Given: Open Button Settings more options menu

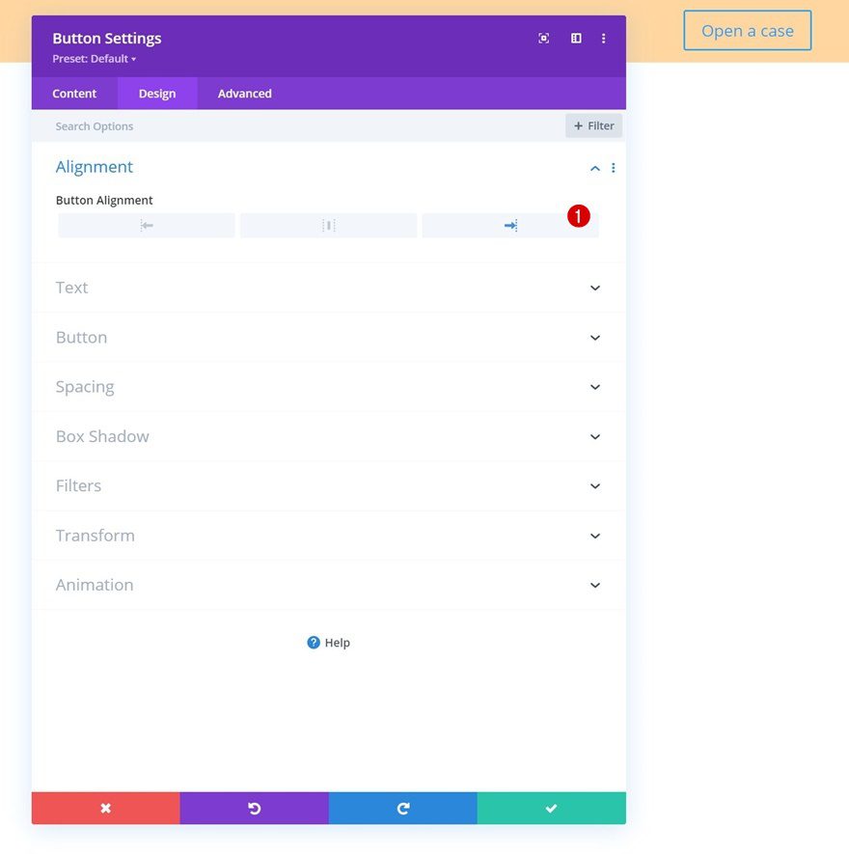Looking at the screenshot, I should coord(603,39).
